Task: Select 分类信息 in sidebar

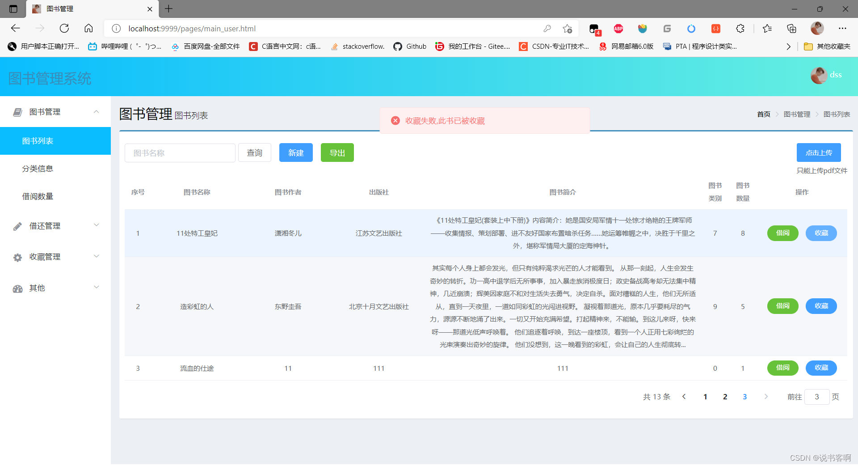Action: [55, 169]
